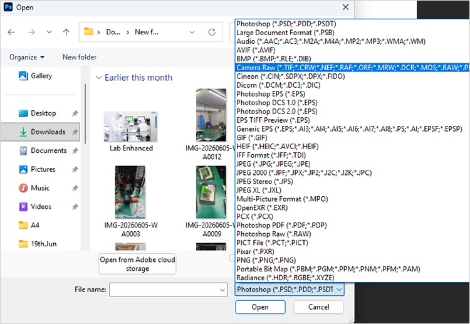Open Pictures in the sidebar
This screenshot has height=324, width=470.
(38, 169)
